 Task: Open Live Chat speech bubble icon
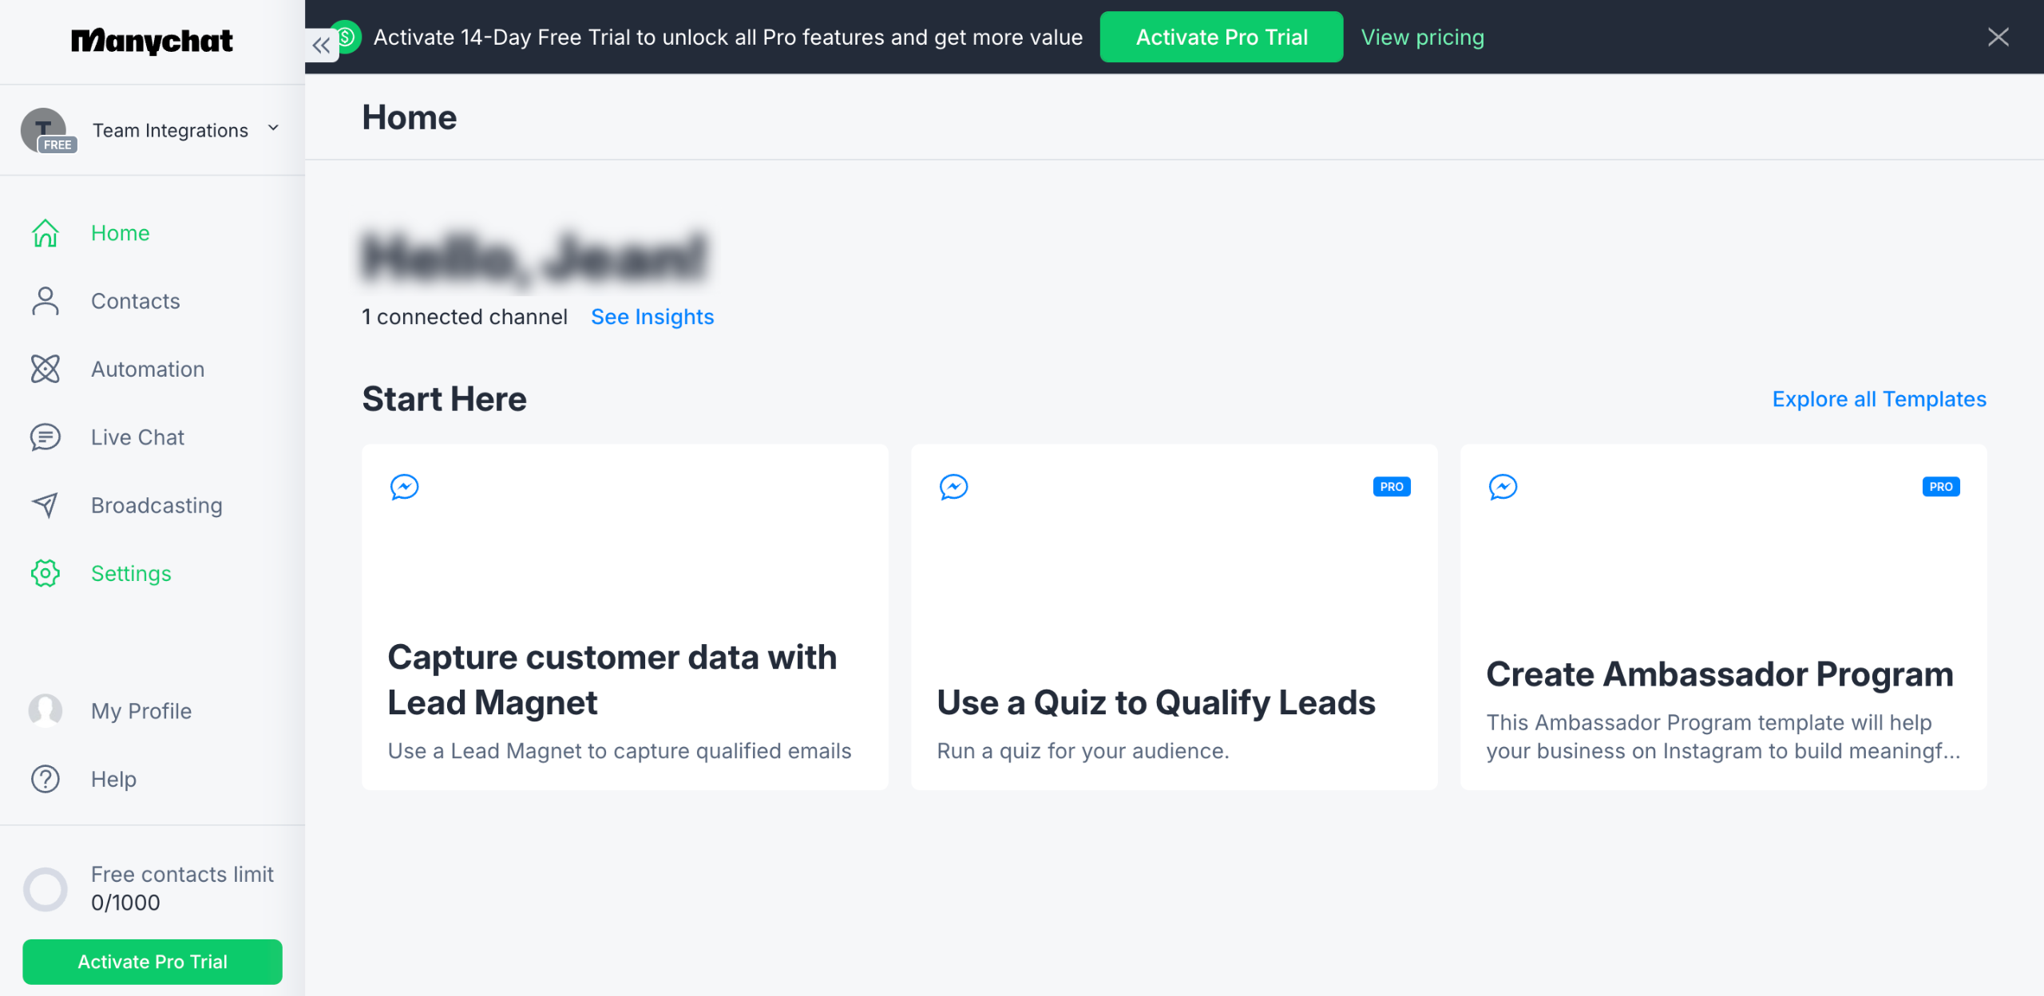pos(46,437)
